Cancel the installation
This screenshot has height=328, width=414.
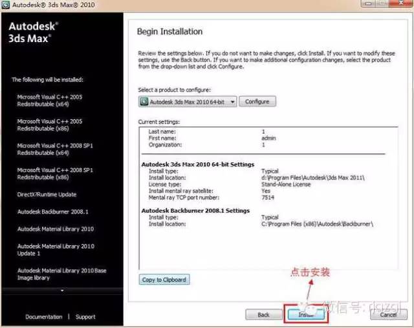click(388, 314)
